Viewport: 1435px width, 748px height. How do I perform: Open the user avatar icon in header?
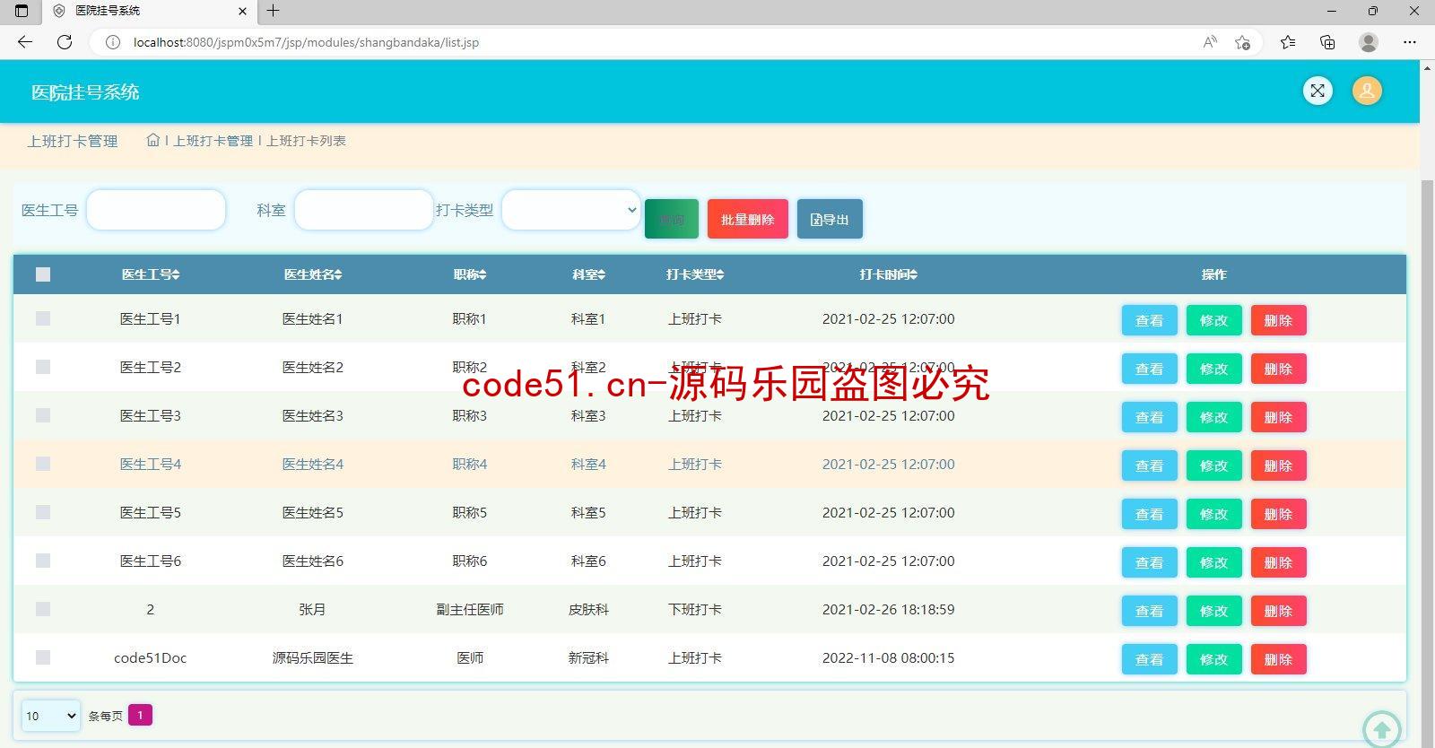pos(1367,91)
